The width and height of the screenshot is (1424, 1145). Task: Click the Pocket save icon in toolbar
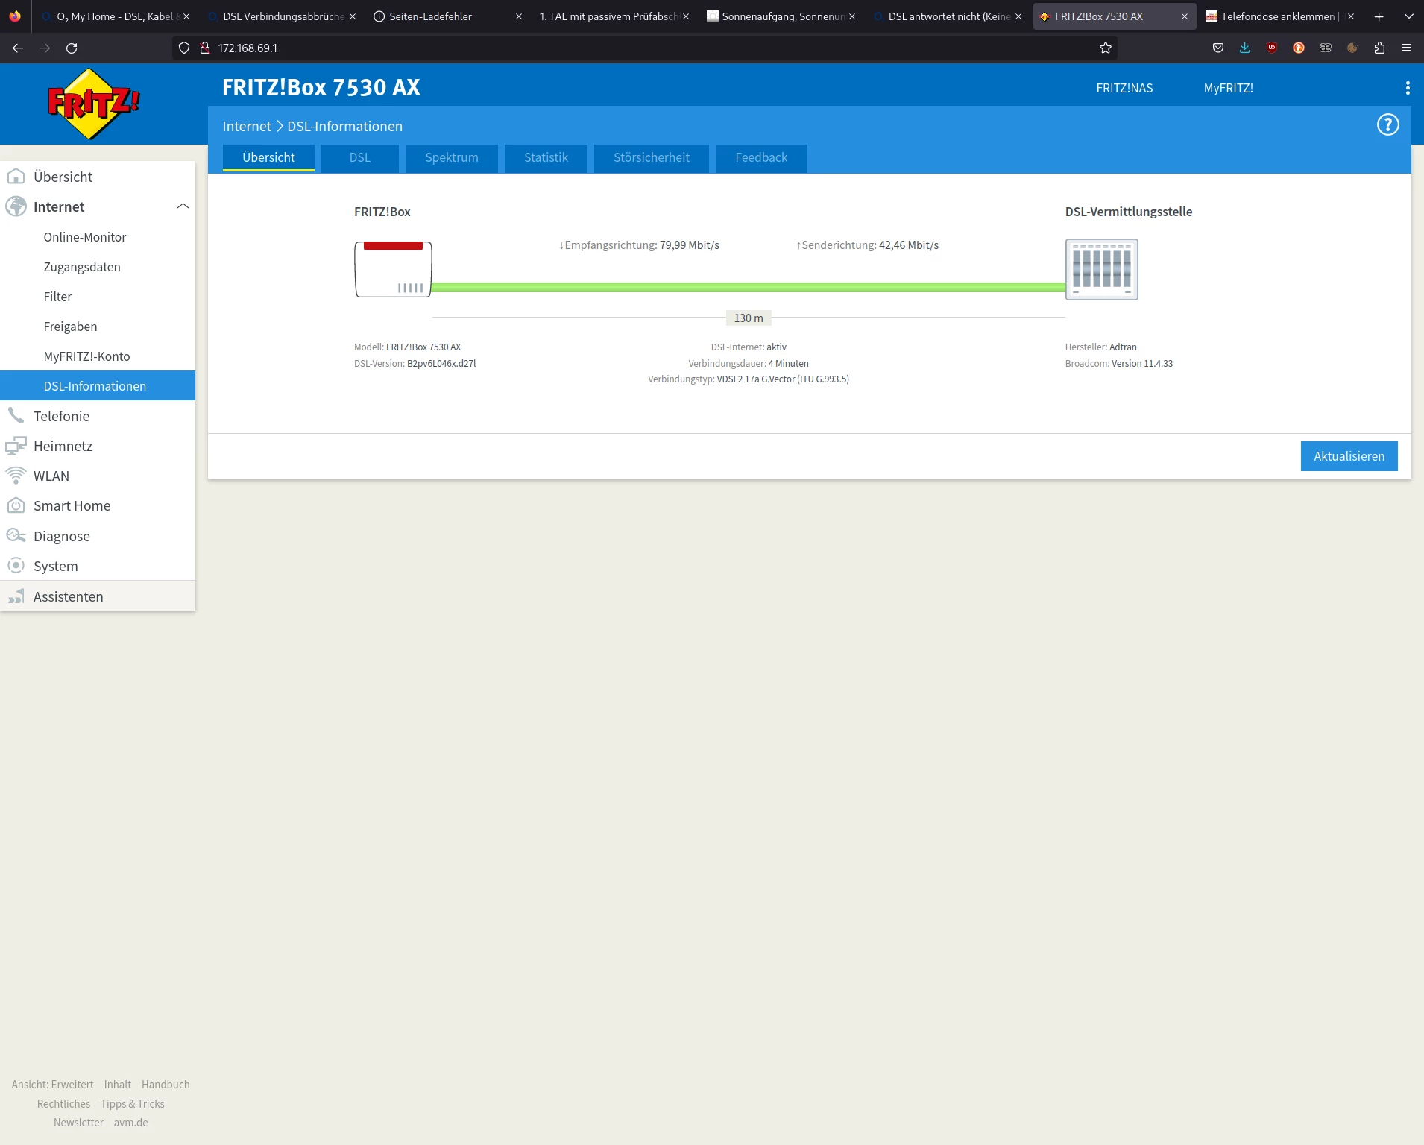(x=1218, y=48)
